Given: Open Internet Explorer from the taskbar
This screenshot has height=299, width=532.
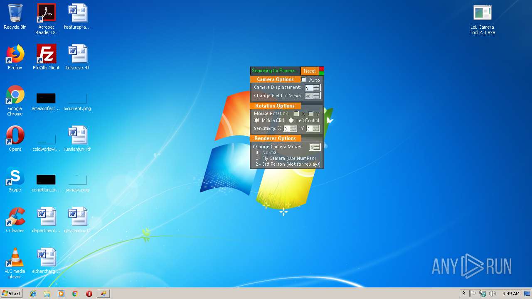Looking at the screenshot, I should coord(33,294).
